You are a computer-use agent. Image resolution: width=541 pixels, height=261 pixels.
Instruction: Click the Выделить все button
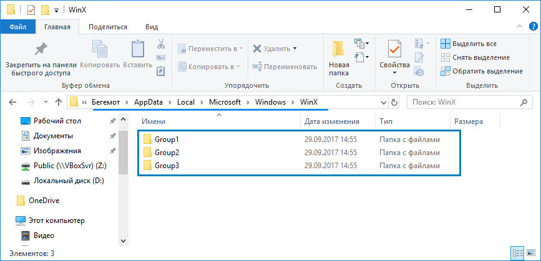point(469,44)
